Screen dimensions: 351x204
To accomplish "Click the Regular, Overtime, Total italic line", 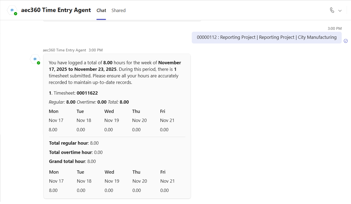I will [x=89, y=102].
